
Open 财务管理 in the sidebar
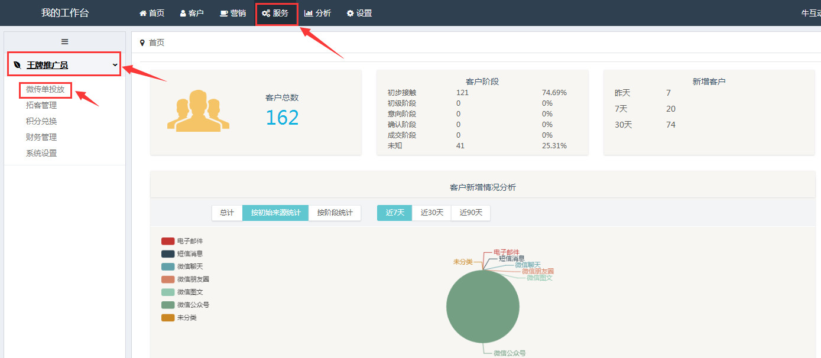41,137
